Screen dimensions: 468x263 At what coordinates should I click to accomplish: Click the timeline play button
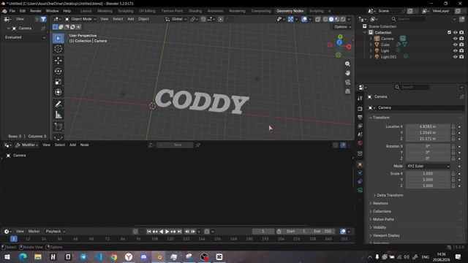167,232
